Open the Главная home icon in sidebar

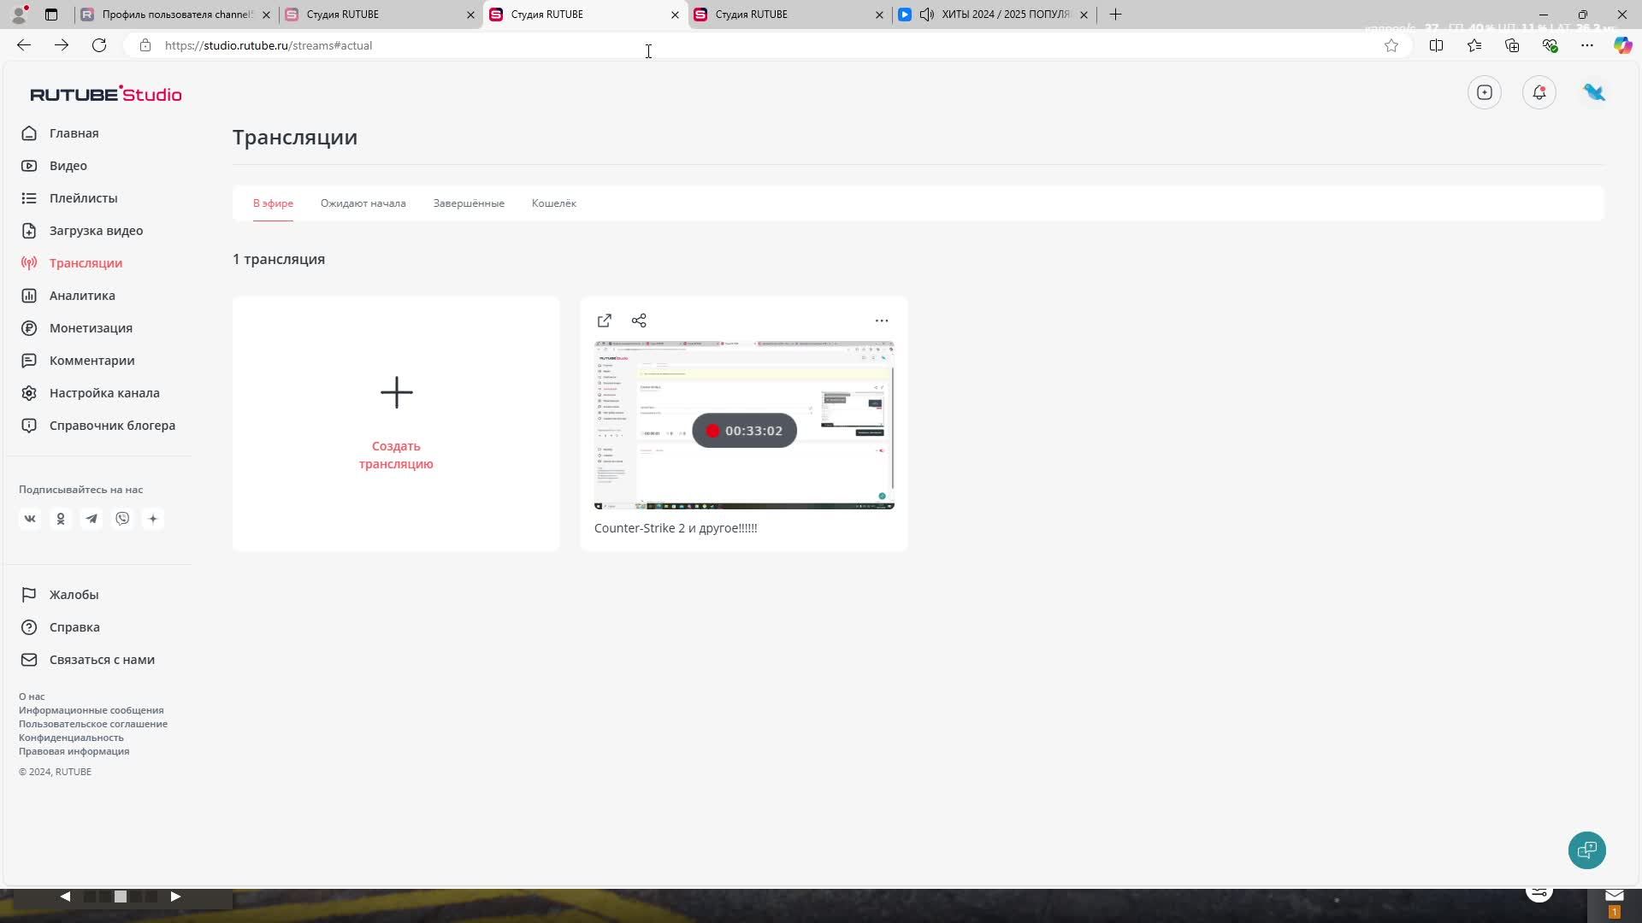click(29, 133)
